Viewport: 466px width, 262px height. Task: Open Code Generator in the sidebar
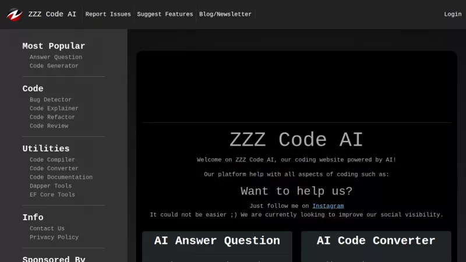pos(54,66)
